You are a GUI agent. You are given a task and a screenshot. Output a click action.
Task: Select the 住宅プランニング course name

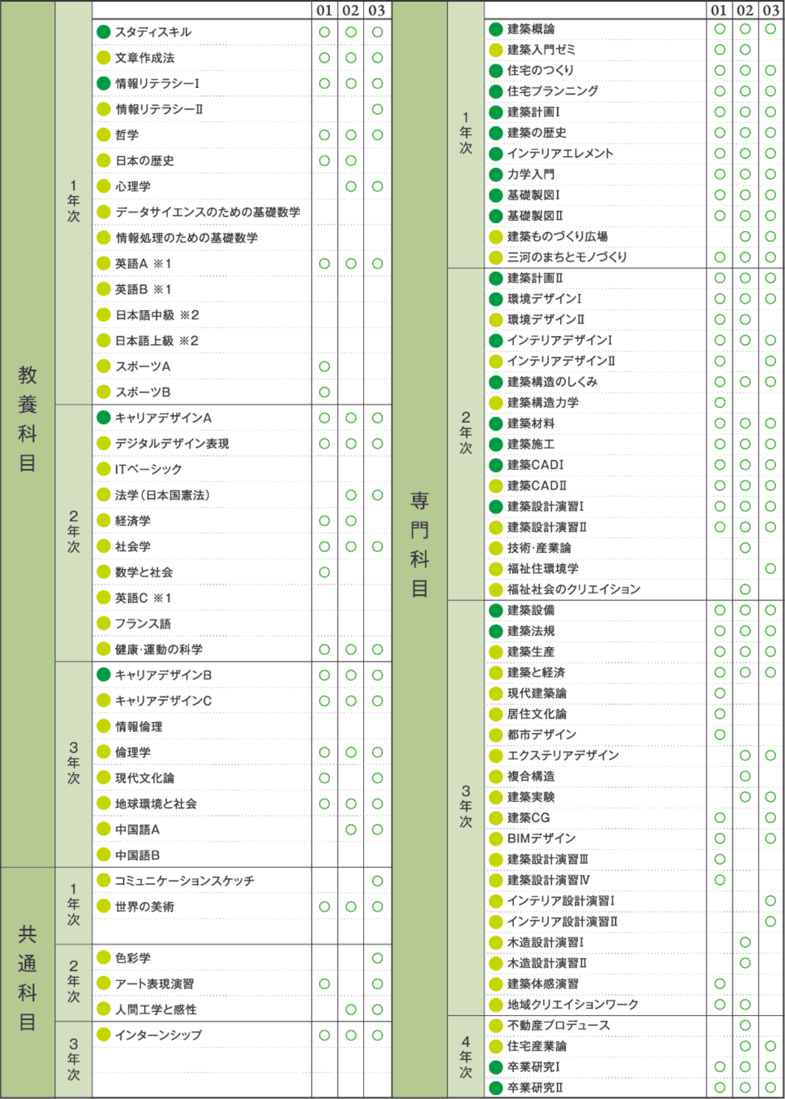(553, 91)
